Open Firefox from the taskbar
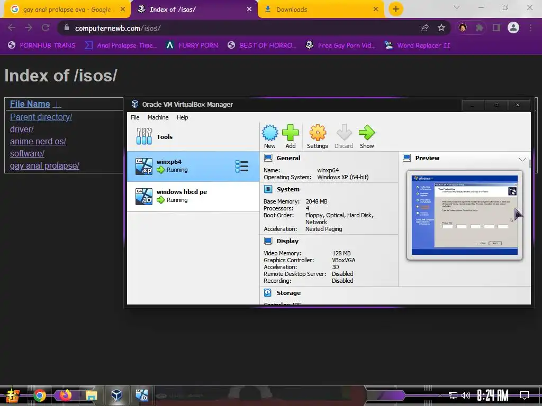This screenshot has width=542, height=406. (65, 395)
